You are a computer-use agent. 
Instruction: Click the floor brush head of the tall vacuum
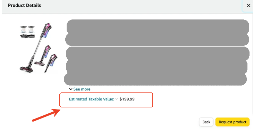point(27,68)
